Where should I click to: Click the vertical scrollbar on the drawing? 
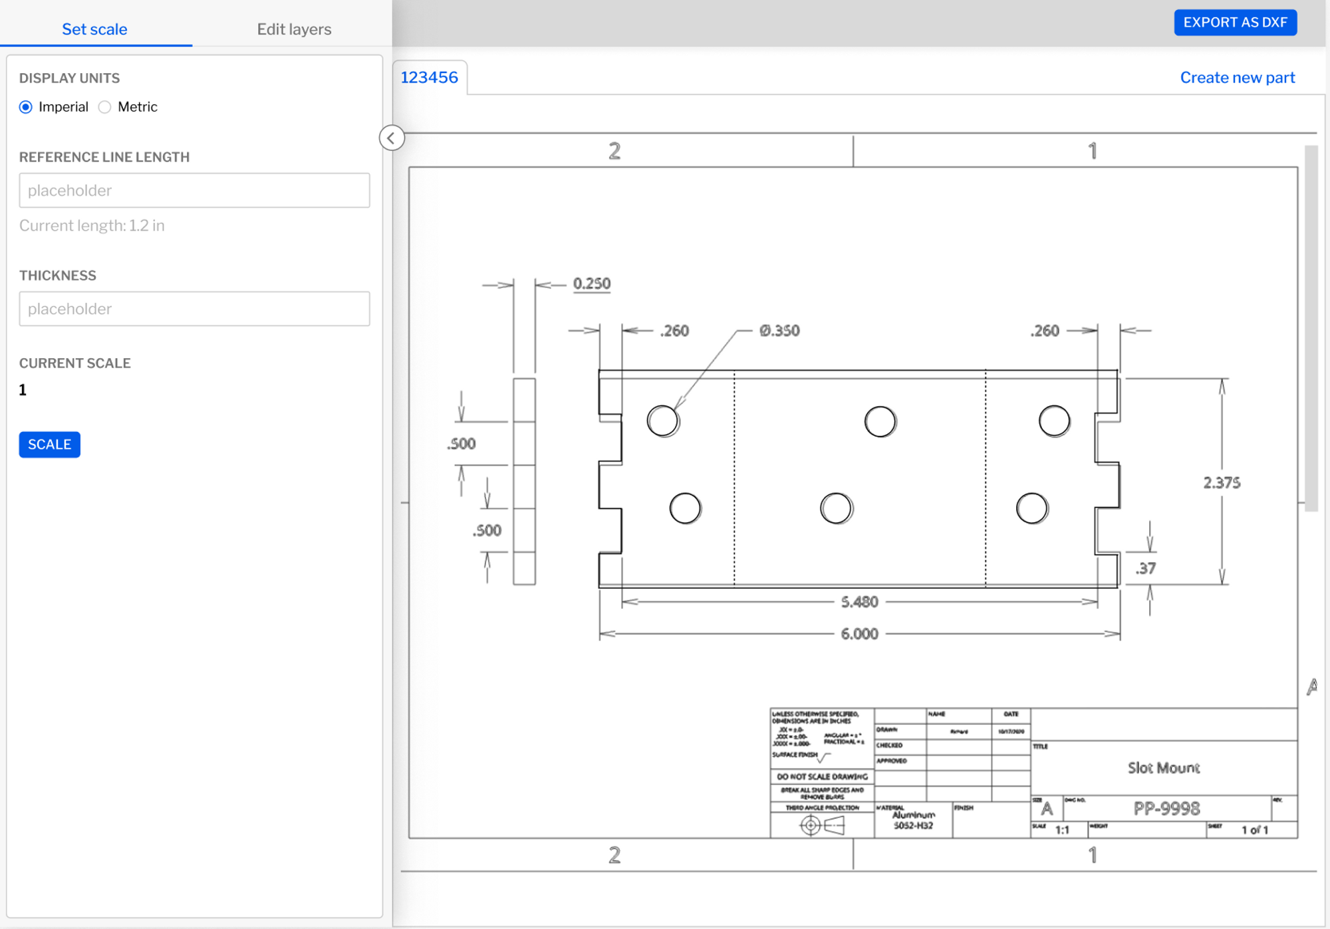tap(1311, 328)
